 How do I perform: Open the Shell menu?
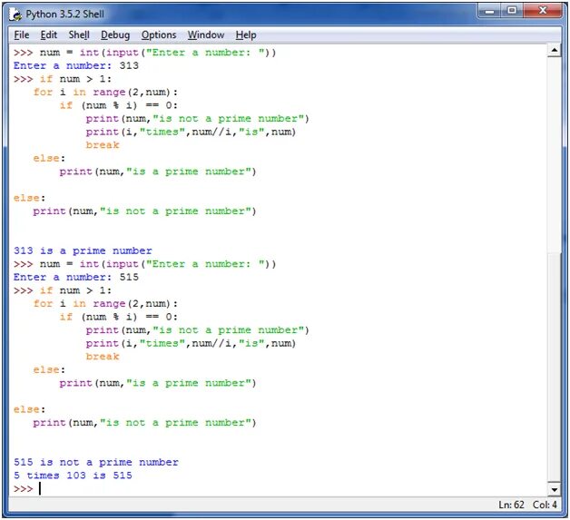click(79, 34)
